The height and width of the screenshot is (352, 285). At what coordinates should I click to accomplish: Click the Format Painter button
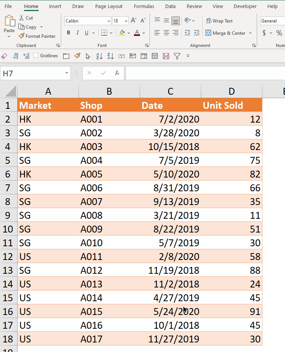[x=37, y=36]
